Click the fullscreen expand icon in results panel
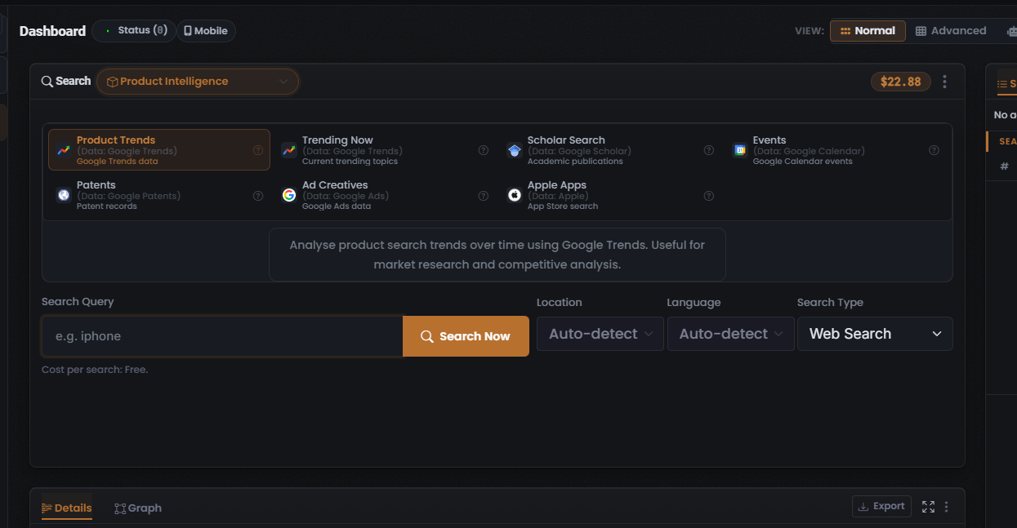 pyautogui.click(x=928, y=507)
